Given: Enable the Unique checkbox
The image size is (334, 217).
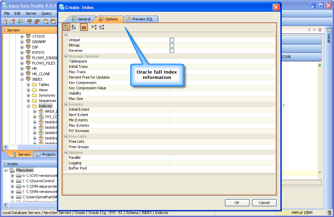Looking at the screenshot, I should [x=172, y=40].
